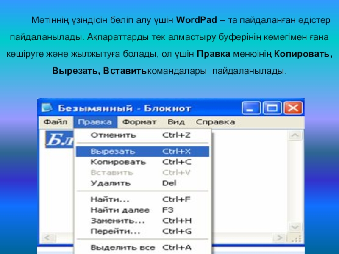Close the open Правка menu

click(95, 122)
